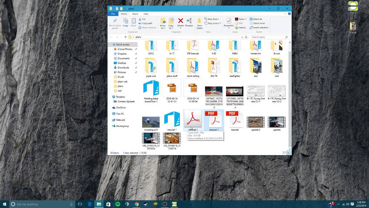The image size is (369, 208).
Task: Switch to the Share ribbon tab
Action: [x=135, y=14]
